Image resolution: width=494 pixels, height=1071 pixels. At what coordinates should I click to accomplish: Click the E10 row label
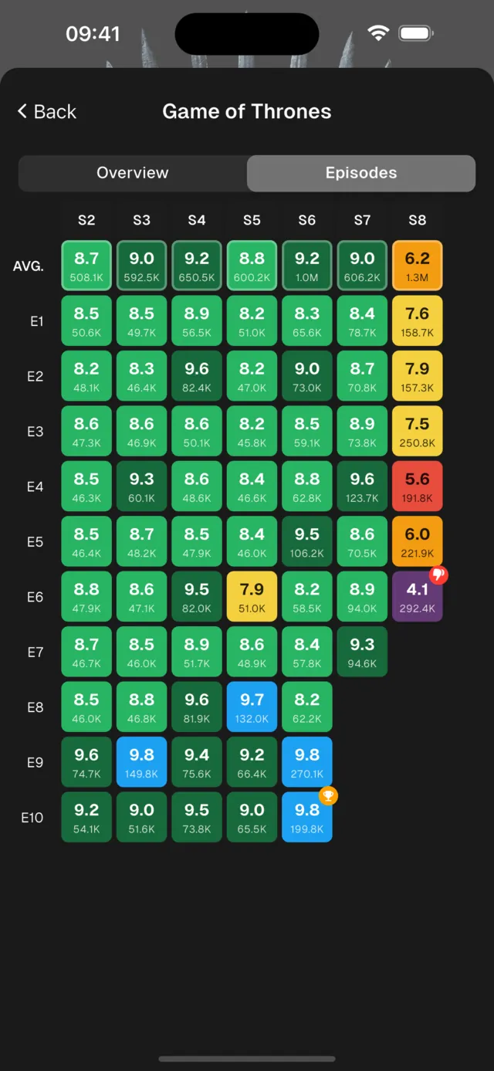pos(32,818)
